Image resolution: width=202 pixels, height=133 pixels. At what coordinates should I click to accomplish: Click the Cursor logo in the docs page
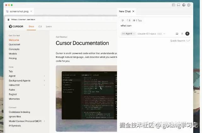pos(16,26)
